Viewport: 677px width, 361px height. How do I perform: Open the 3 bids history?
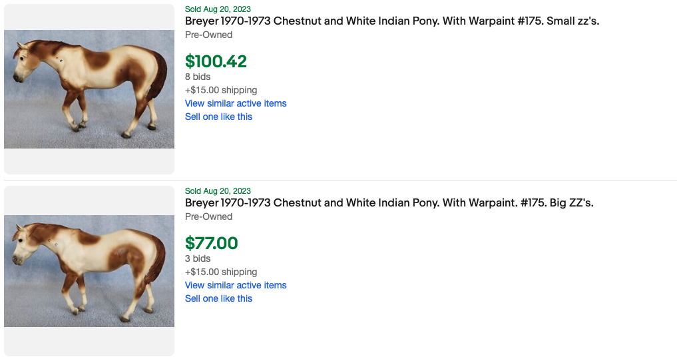[x=198, y=258]
